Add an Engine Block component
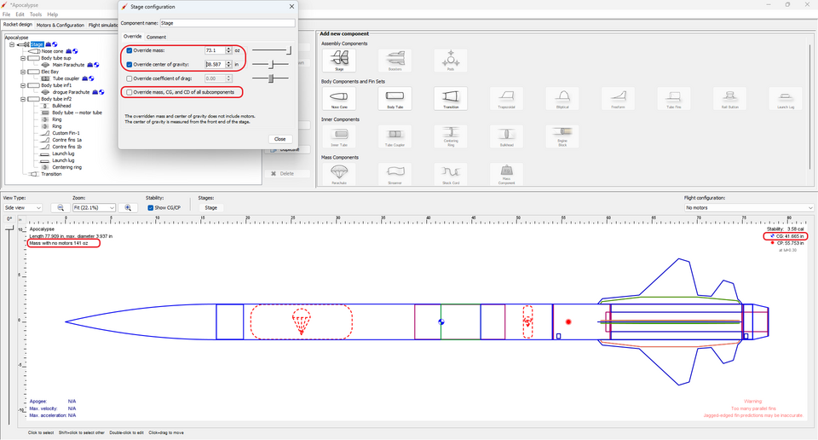The image size is (818, 440). click(562, 136)
